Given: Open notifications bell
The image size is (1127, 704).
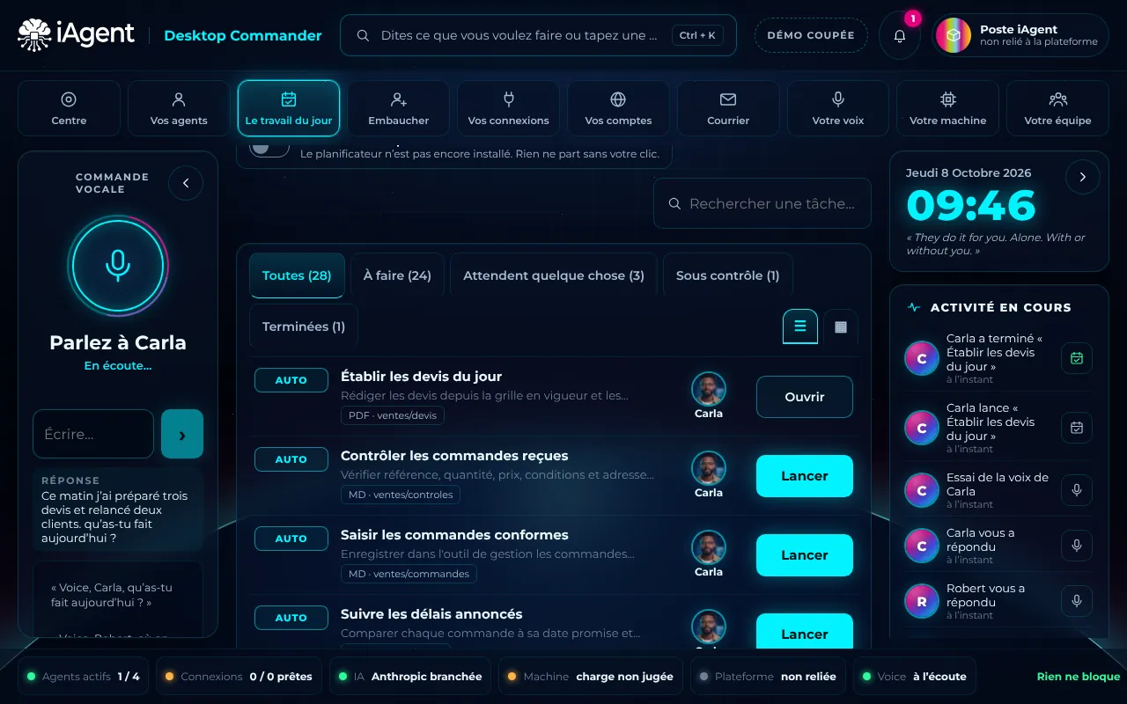Looking at the screenshot, I should click(900, 35).
